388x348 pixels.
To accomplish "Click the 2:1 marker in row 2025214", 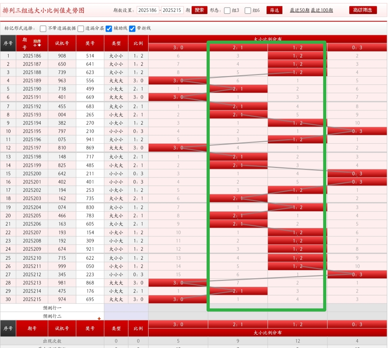I will [238, 291].
